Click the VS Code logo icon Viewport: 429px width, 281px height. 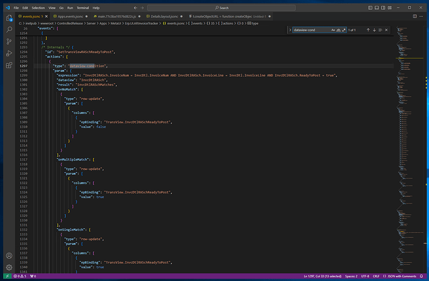coord(7,7)
